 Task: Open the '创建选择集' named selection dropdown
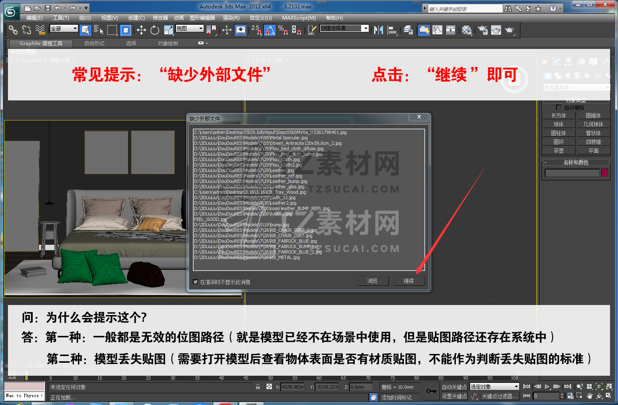(x=344, y=28)
